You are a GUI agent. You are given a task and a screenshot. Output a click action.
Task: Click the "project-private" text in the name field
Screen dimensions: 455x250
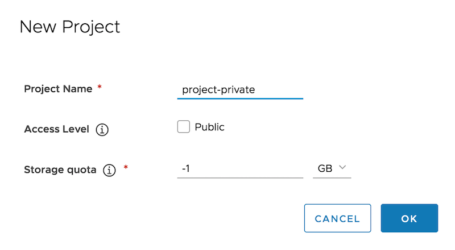218,90
